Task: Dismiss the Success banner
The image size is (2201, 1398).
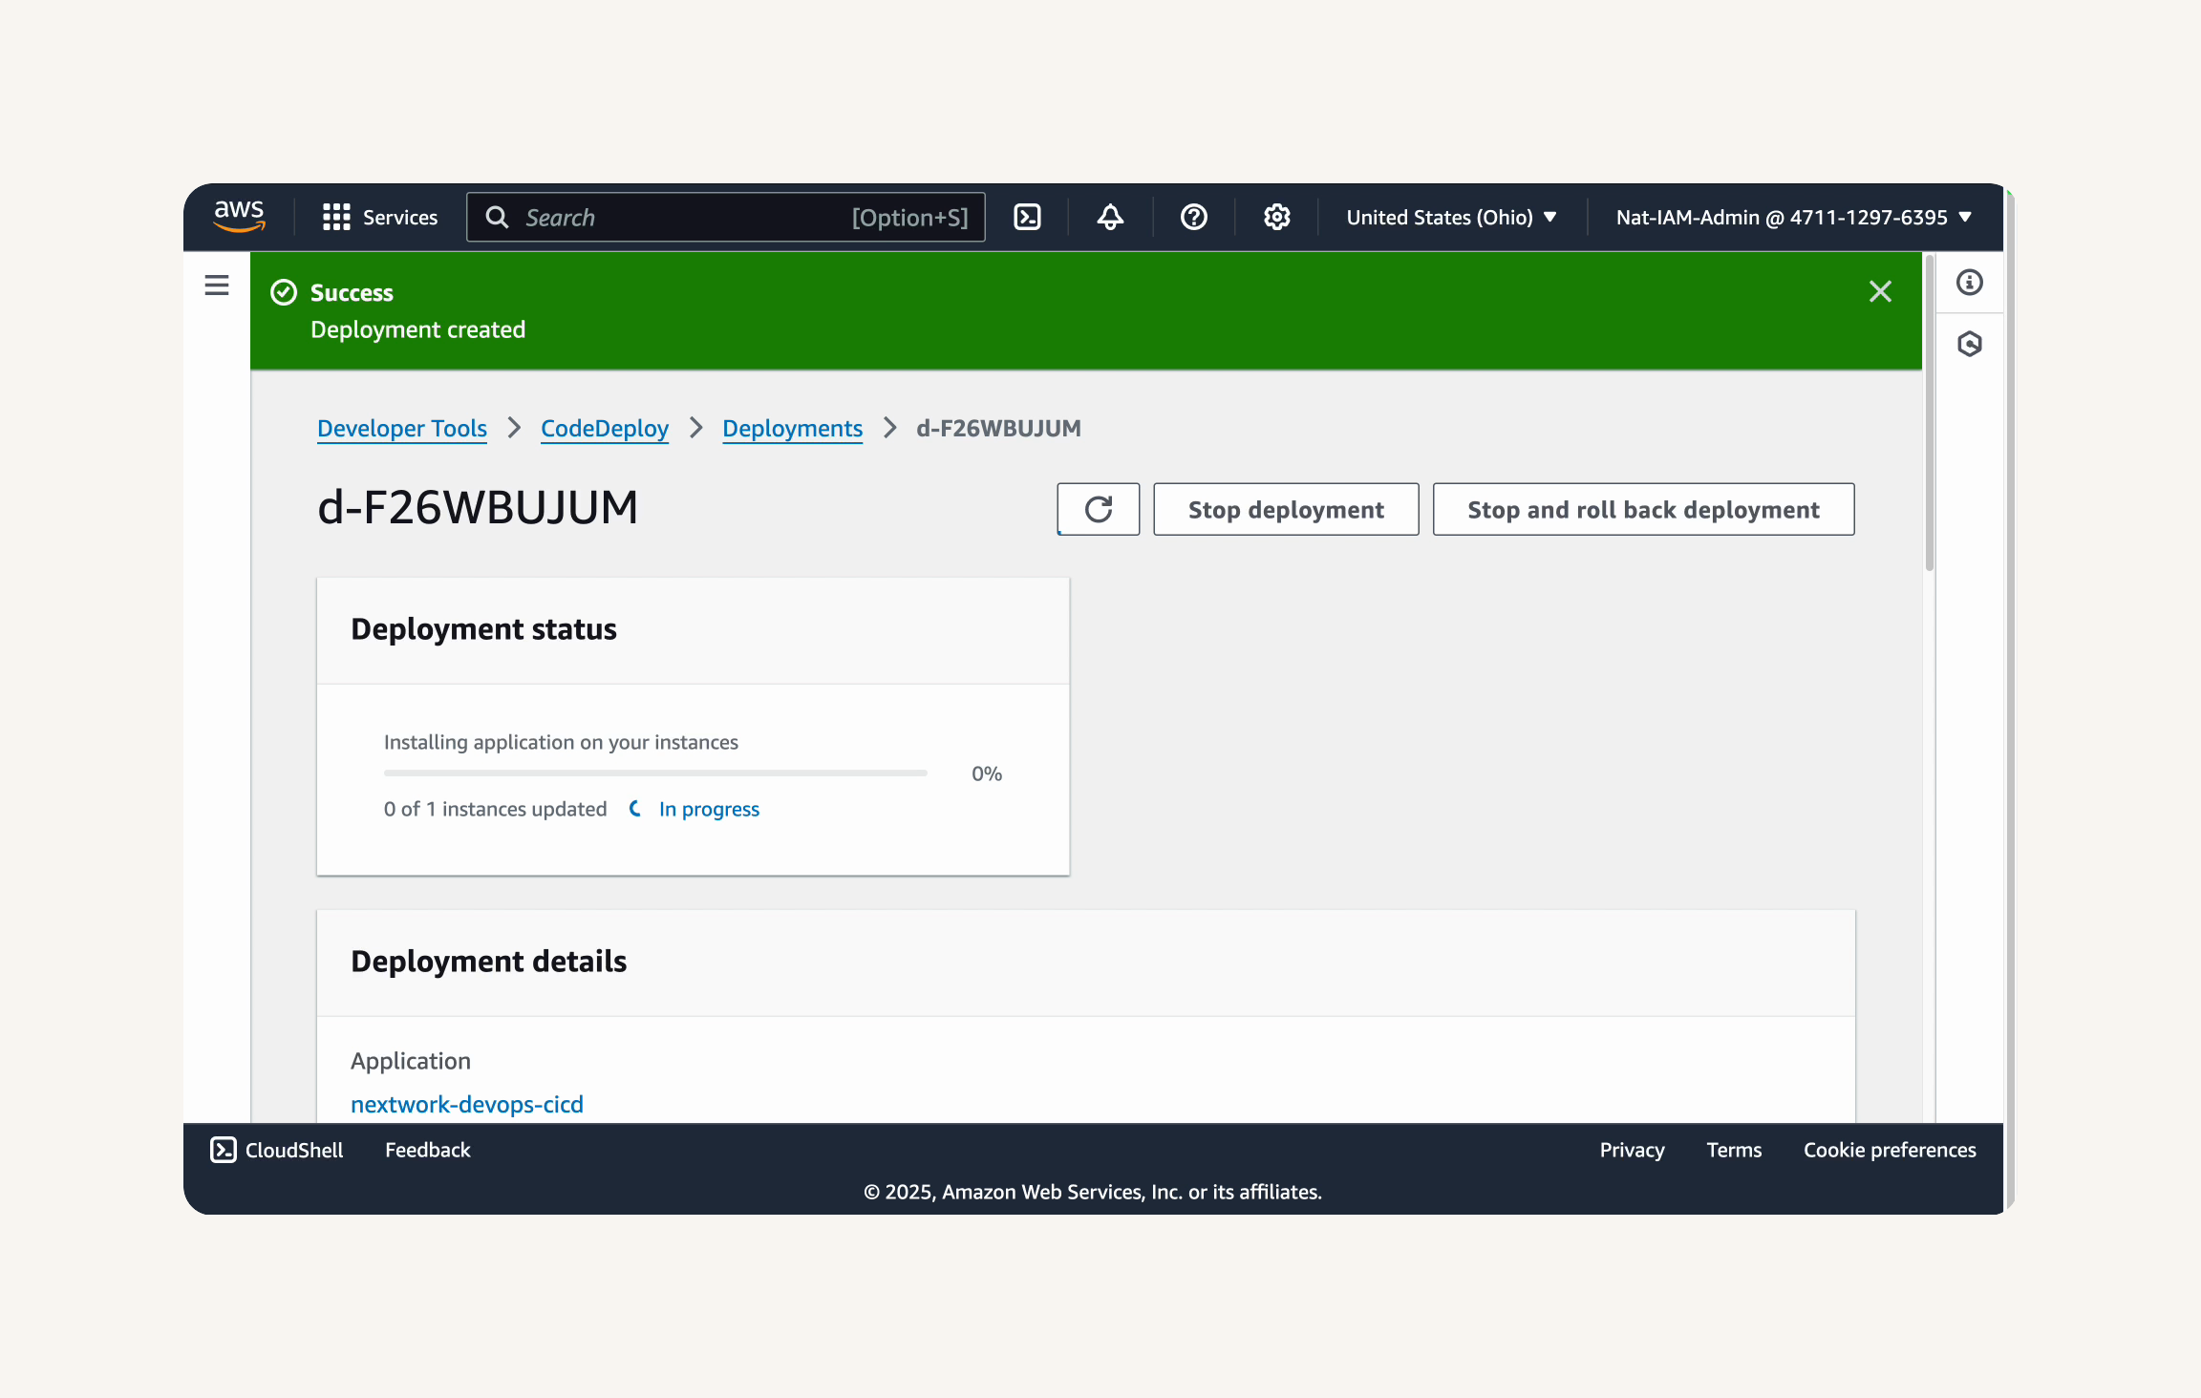Action: click(1880, 291)
